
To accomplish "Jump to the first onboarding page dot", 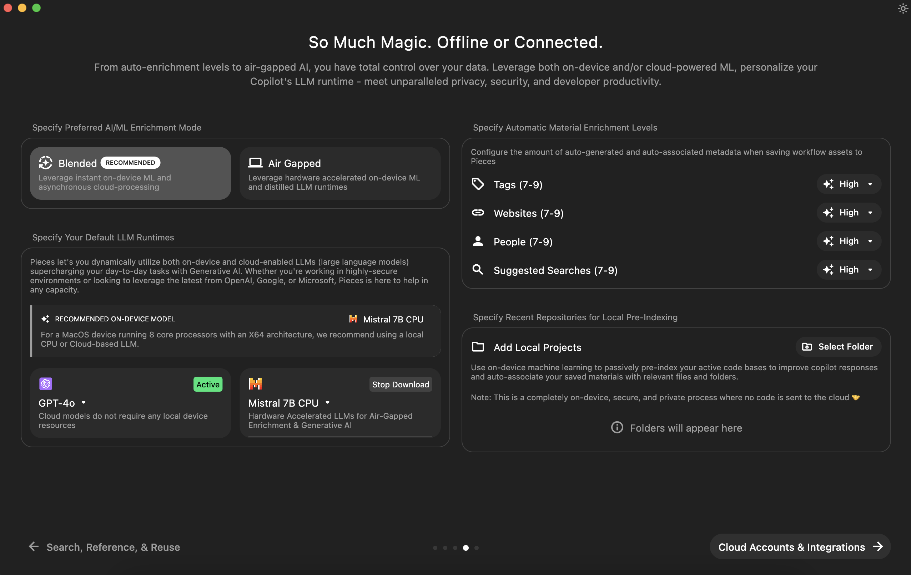I will pyautogui.click(x=435, y=548).
